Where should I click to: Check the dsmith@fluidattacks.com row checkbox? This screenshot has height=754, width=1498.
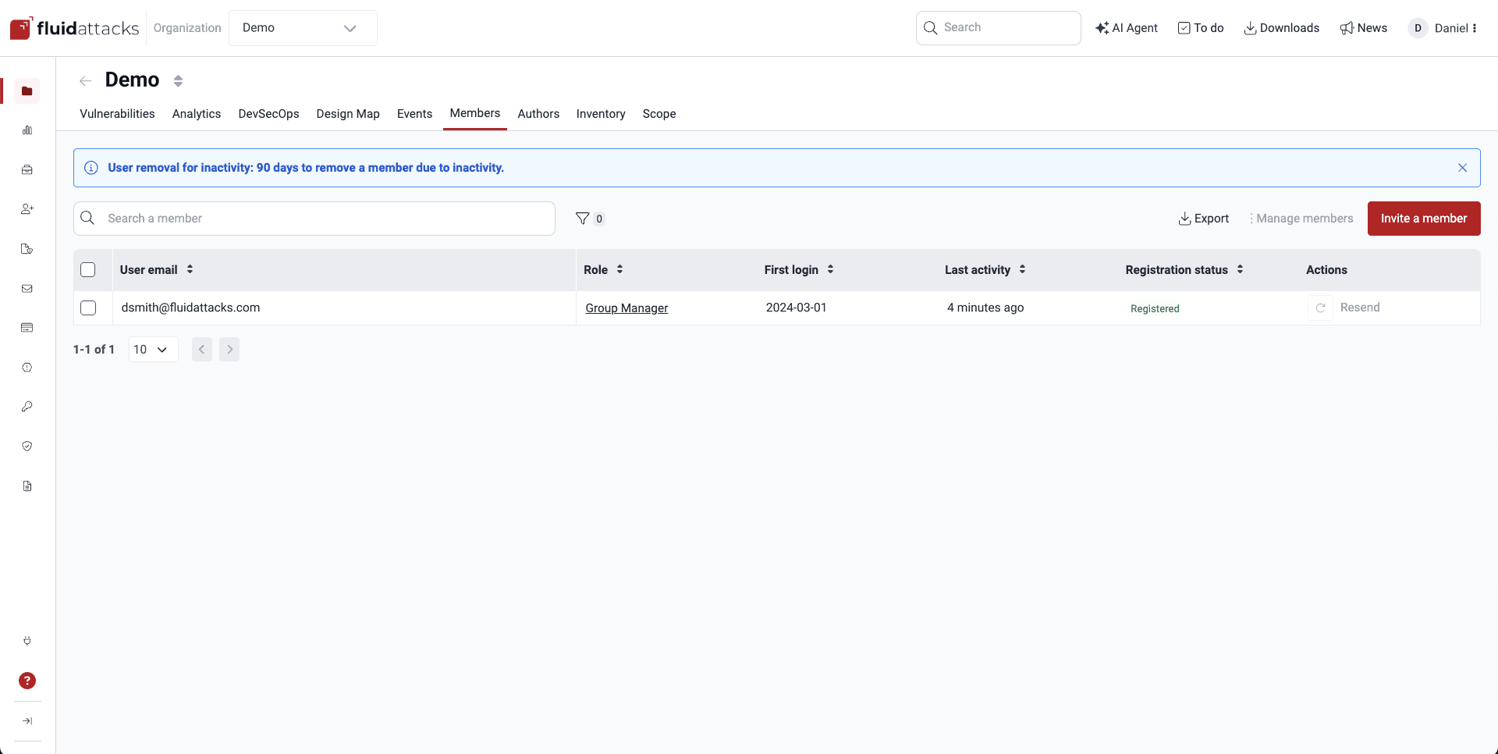(x=88, y=308)
